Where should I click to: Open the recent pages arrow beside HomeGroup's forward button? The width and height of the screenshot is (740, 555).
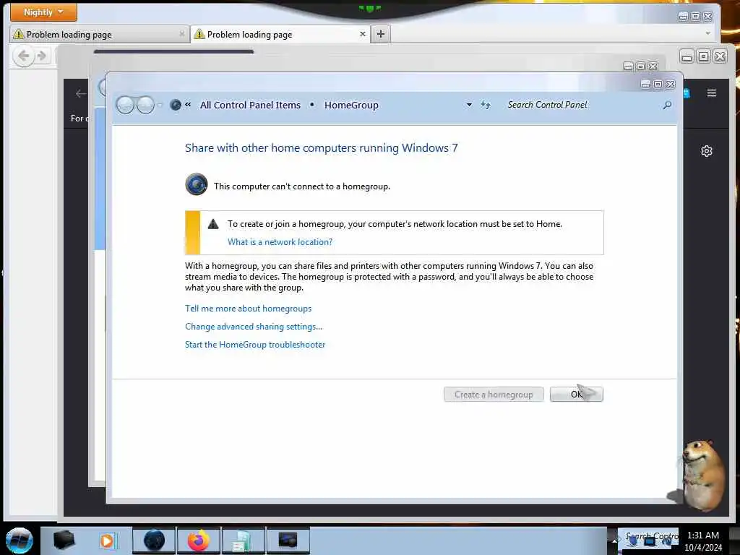[160, 105]
